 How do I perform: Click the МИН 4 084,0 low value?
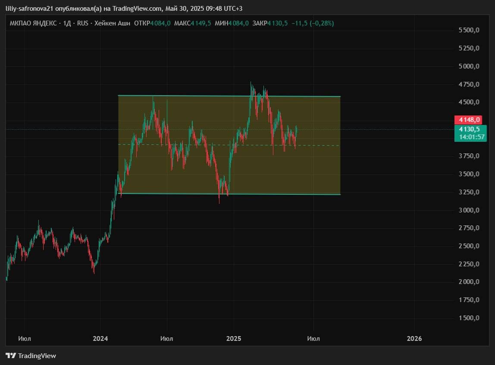(232, 23)
